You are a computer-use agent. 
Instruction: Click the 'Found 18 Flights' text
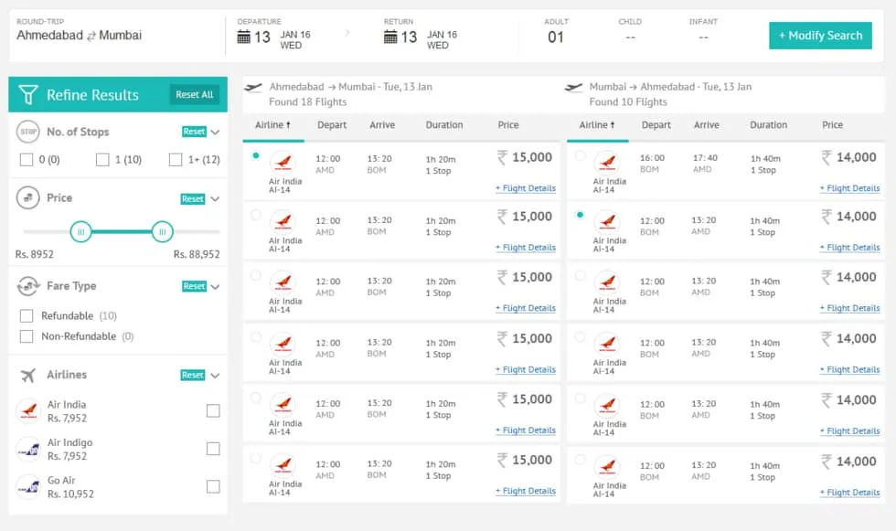(x=308, y=102)
